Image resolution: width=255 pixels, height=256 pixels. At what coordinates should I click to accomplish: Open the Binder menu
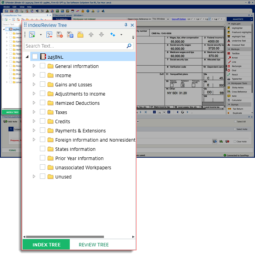pos(7,7)
